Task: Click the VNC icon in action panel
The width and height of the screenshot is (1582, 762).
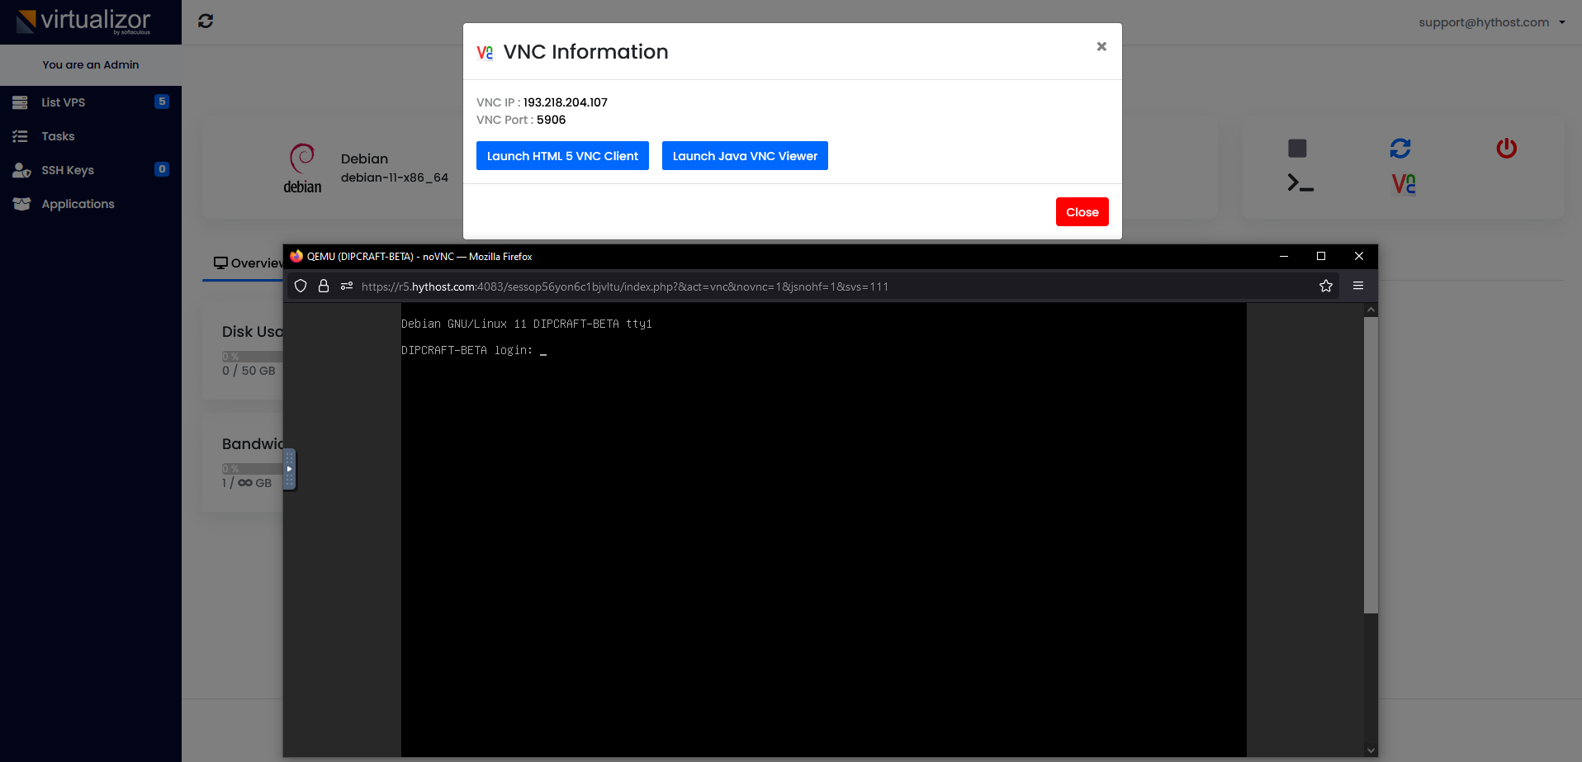Action: point(1403,183)
